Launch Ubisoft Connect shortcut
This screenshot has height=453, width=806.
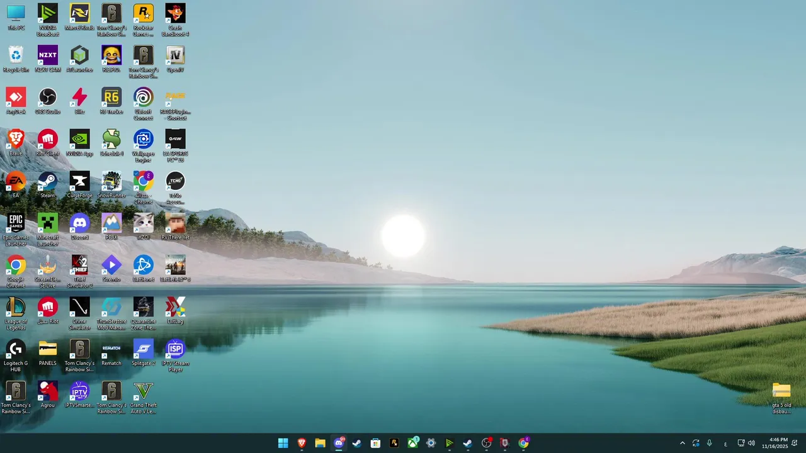click(143, 104)
